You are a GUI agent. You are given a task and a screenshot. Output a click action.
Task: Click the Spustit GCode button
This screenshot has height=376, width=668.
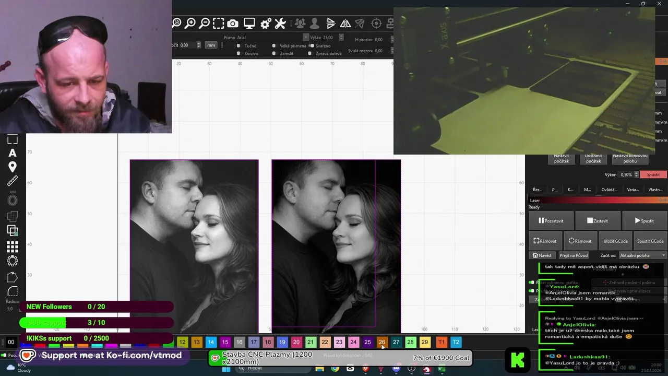pyautogui.click(x=650, y=241)
